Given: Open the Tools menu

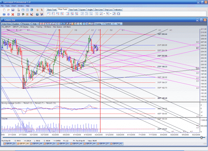Looking at the screenshot, I should click(7, 6).
